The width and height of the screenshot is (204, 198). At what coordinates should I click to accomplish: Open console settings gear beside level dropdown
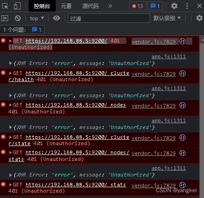pos(200,18)
